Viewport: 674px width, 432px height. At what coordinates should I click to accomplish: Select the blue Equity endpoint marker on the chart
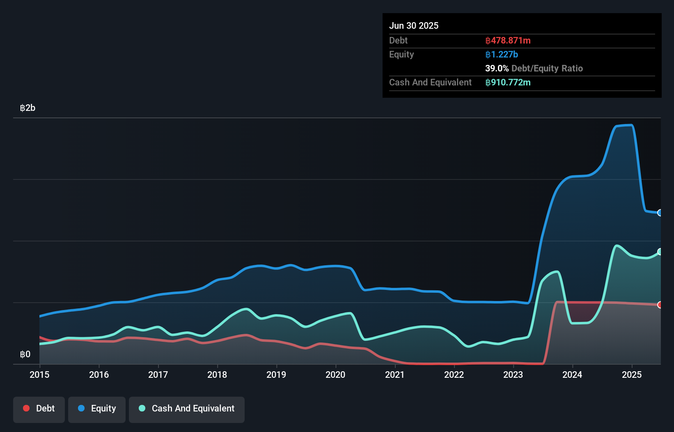pos(660,213)
